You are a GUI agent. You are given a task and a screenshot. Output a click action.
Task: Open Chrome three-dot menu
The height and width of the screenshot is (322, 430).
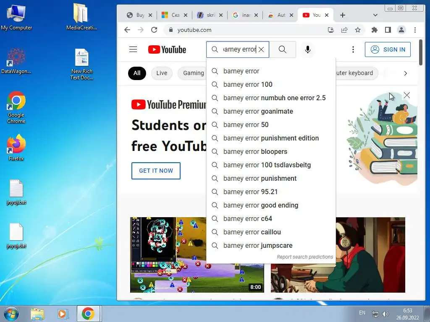point(415,30)
